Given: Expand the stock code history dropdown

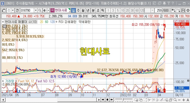Looking at the screenshot, I should tap(36, 10).
